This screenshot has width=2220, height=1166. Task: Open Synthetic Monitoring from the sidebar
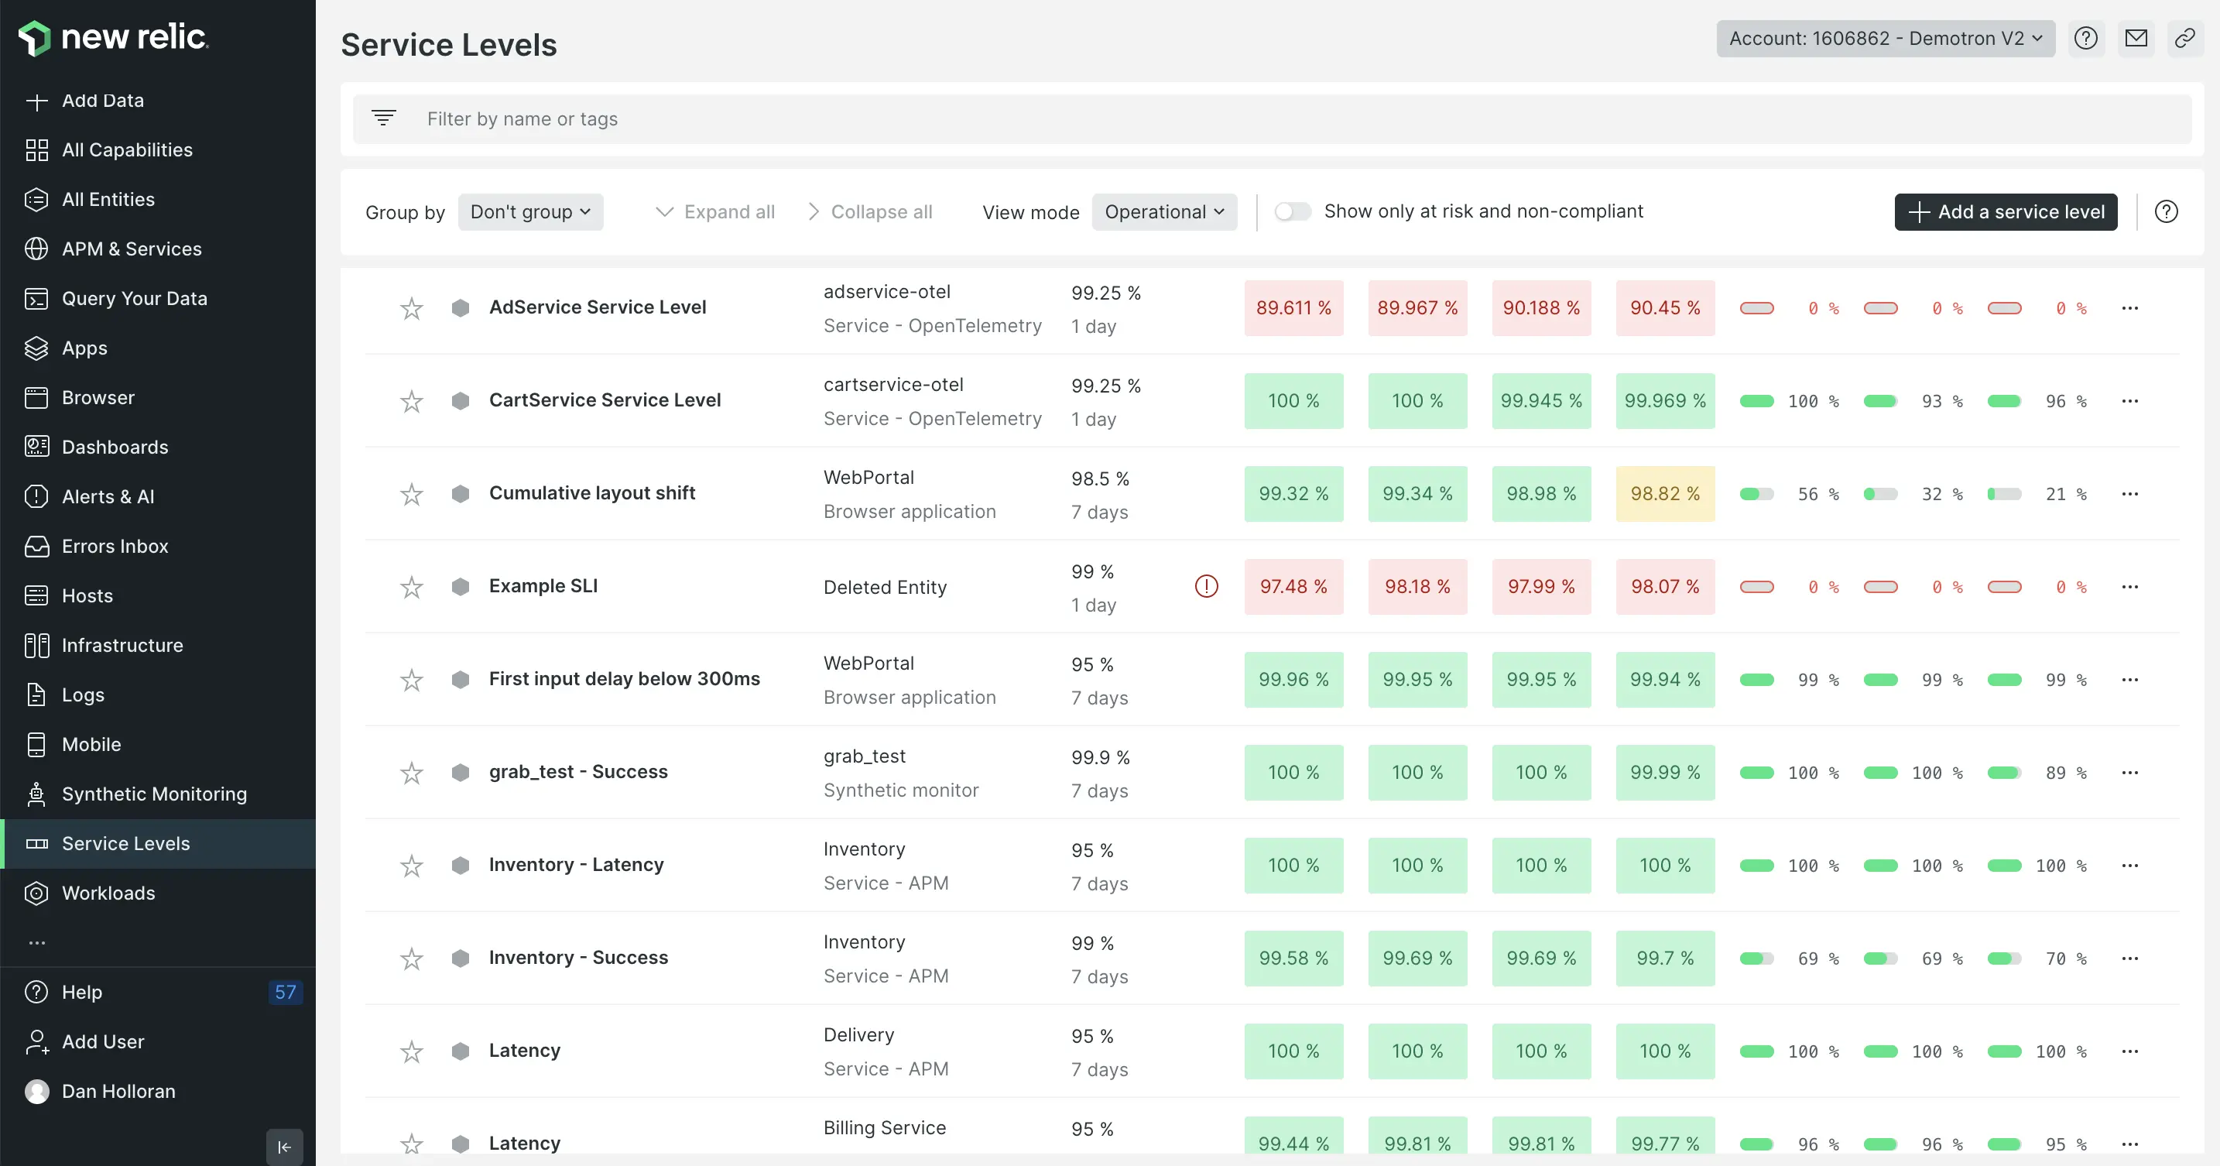(x=153, y=794)
